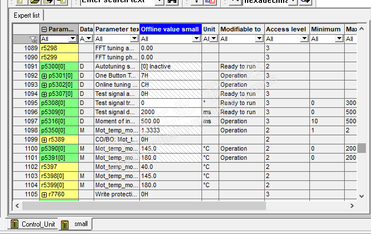
Task: Edit the p5316[0] value 500.00
Action: tap(171, 122)
